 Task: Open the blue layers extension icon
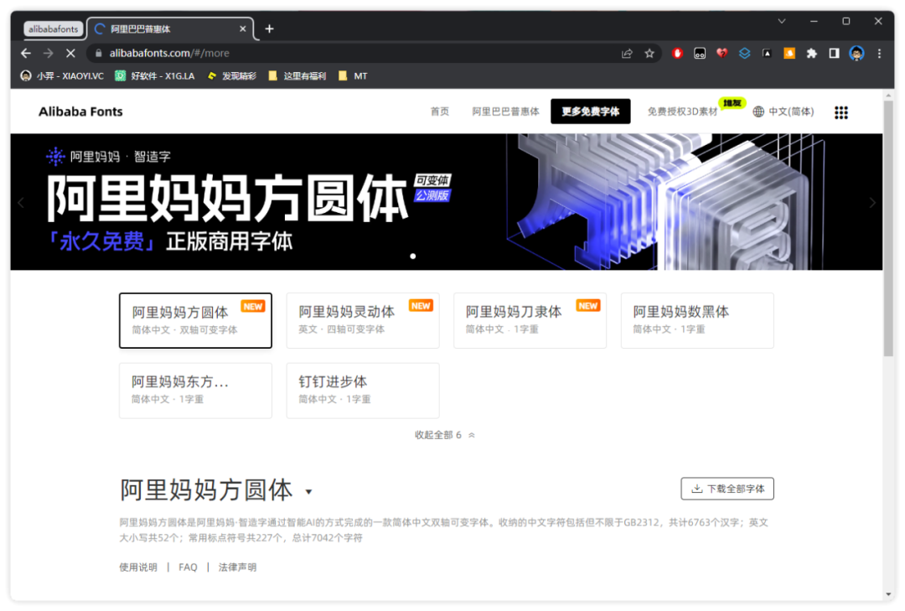click(745, 53)
